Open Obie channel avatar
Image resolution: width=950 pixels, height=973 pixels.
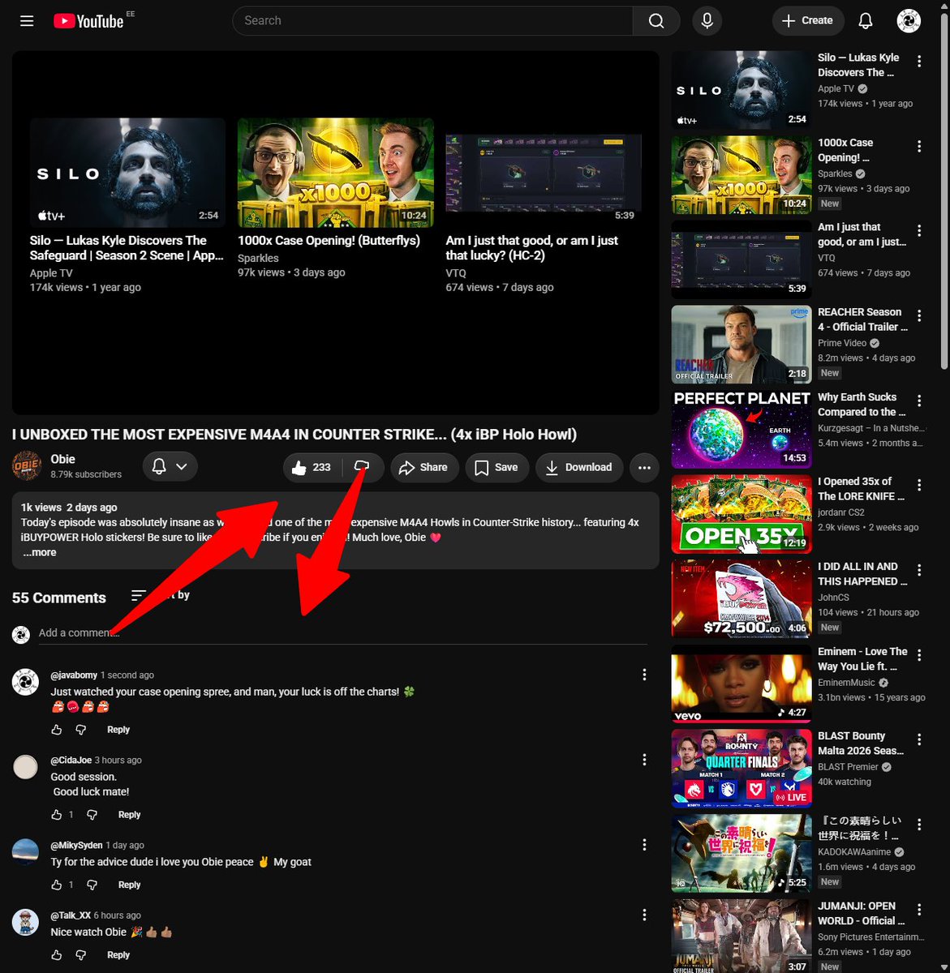pos(27,466)
